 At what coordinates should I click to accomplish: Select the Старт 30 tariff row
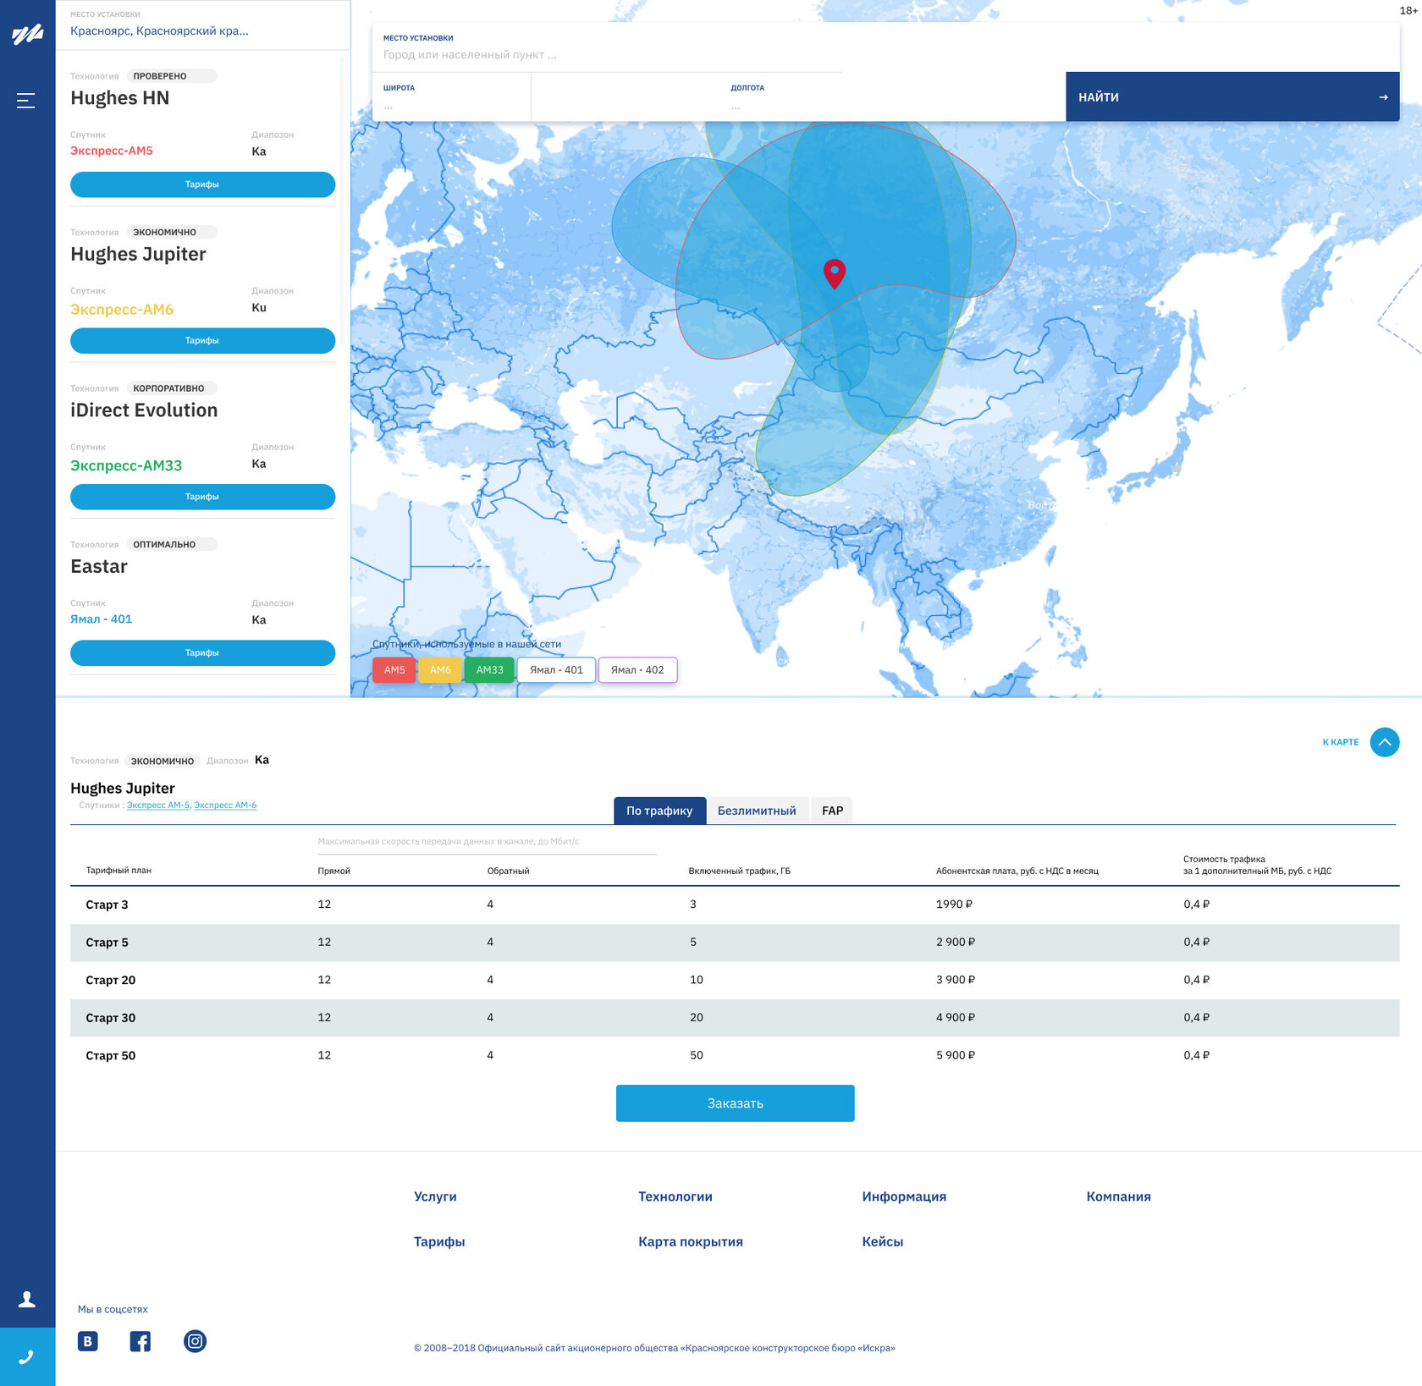pos(735,1018)
